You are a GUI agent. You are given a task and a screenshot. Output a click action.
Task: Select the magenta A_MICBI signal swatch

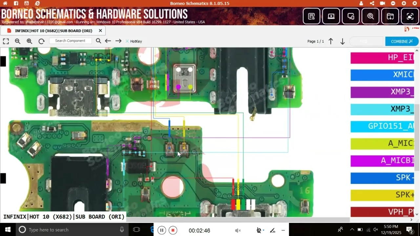(x=382, y=161)
